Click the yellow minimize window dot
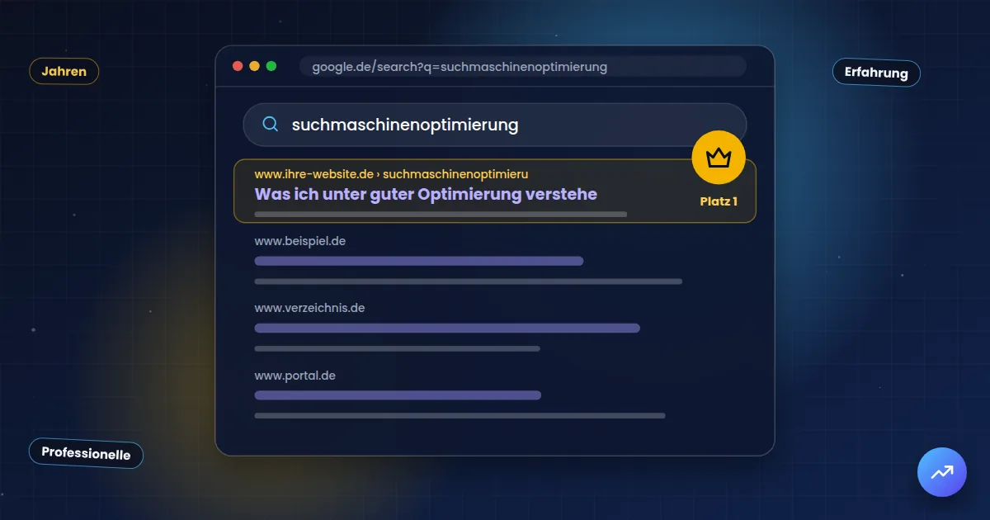The width and height of the screenshot is (990, 520). pyautogui.click(x=254, y=67)
